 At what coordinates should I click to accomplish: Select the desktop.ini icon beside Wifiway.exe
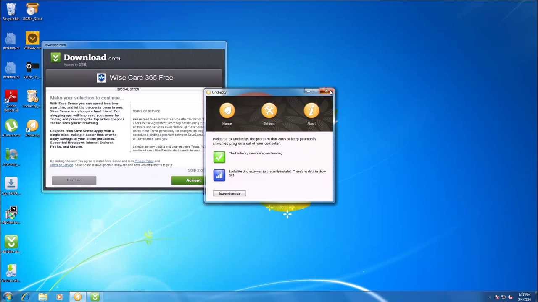tap(11, 41)
